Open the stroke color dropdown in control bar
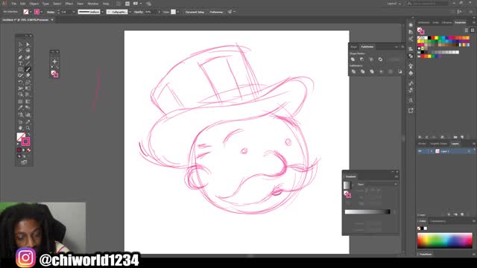The image size is (477, 268). pos(42,12)
